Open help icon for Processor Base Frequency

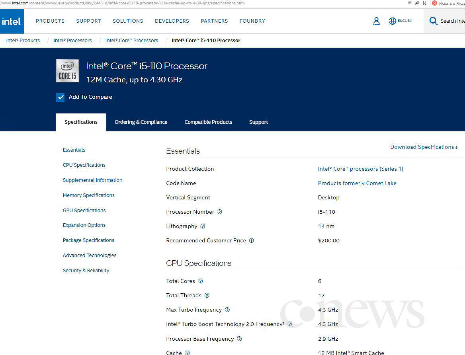tap(239, 339)
